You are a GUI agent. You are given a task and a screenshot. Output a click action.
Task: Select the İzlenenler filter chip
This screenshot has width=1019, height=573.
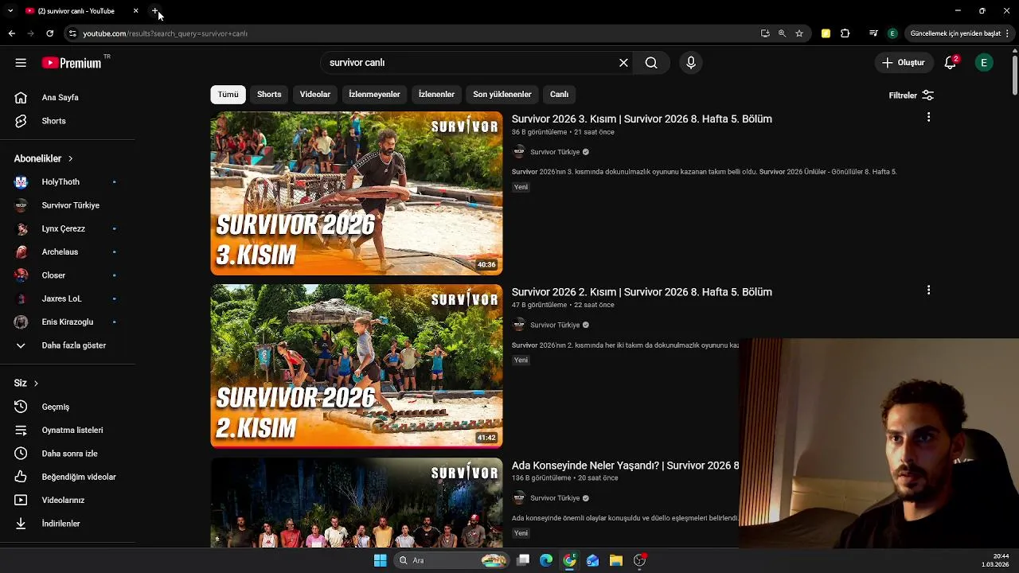tap(436, 95)
